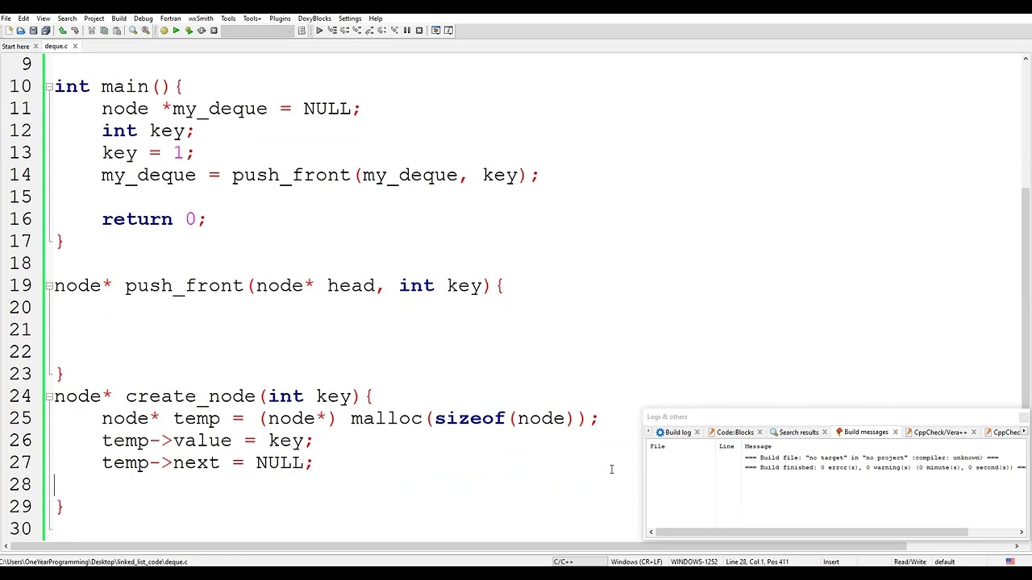1032x580 pixels.
Task: Open the Project menu
Action: 94,18
